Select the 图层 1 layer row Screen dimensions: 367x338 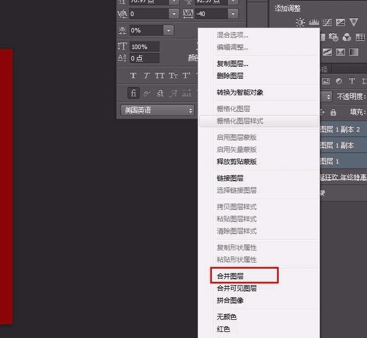tap(343, 161)
